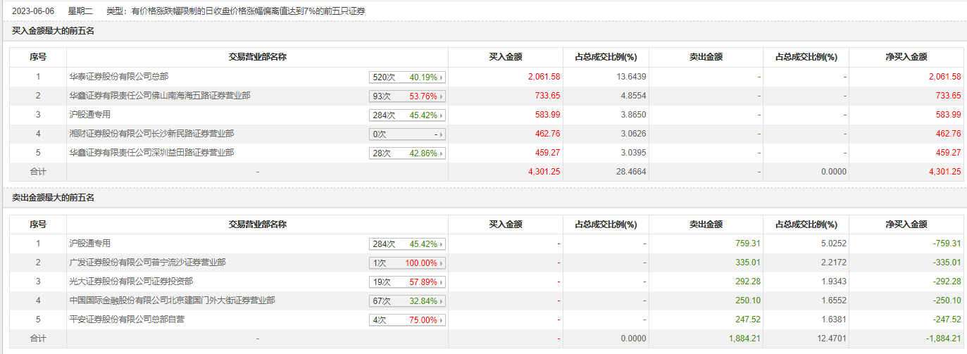Click the arrow beside 4次 75.00%
The width and height of the screenshot is (967, 354).
(442, 320)
